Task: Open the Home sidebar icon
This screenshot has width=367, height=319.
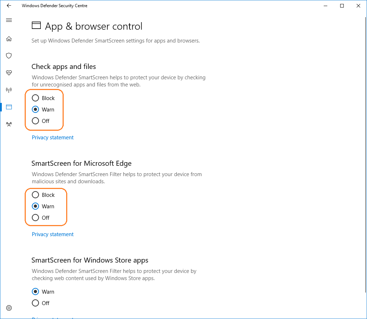Action: click(9, 39)
